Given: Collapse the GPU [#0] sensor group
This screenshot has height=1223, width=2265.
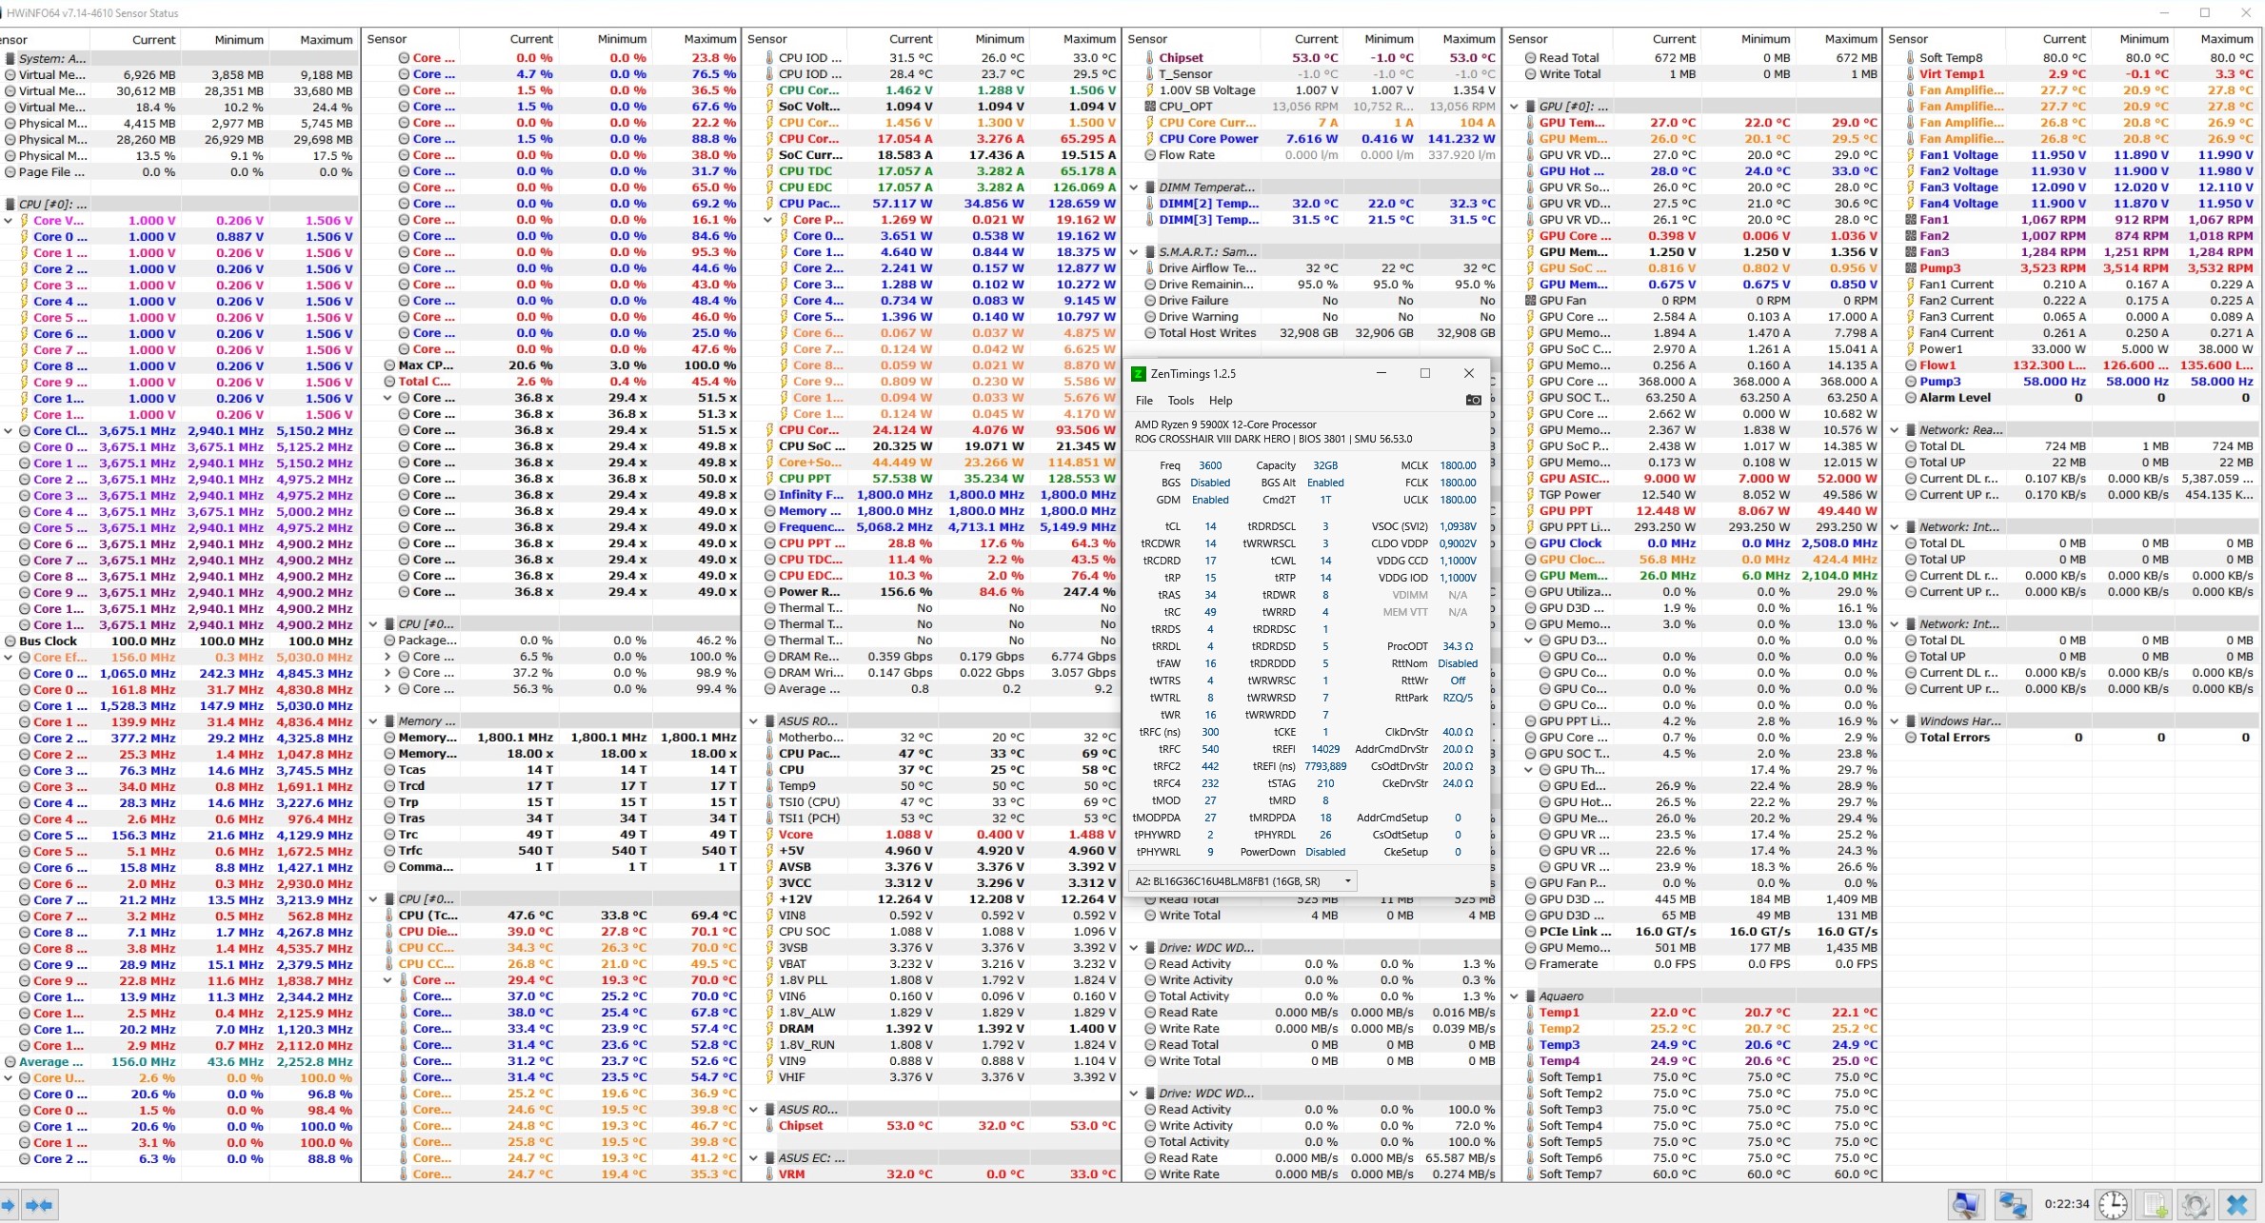Looking at the screenshot, I should [1515, 107].
